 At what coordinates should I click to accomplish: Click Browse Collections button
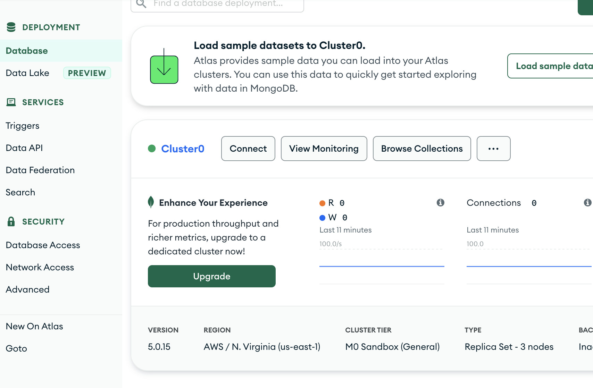pyautogui.click(x=422, y=149)
